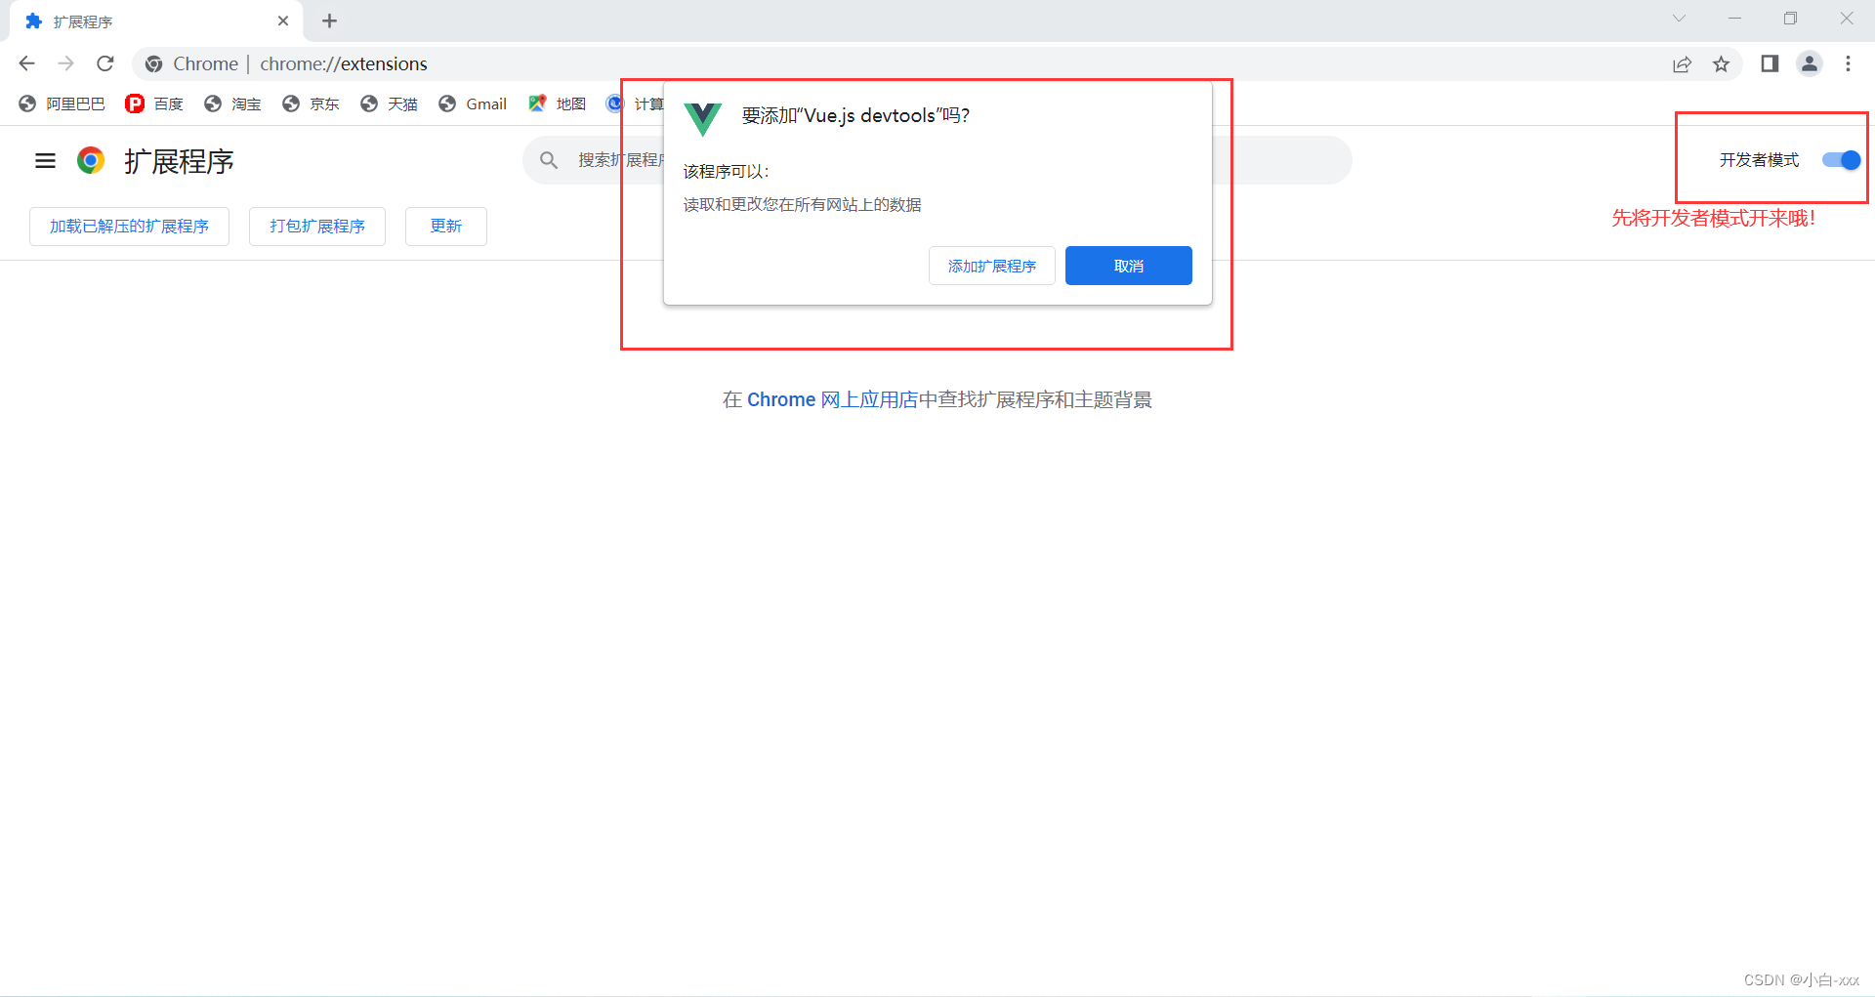Click the Vue.js logo in the dialog
The height and width of the screenshot is (997, 1875).
[702, 119]
